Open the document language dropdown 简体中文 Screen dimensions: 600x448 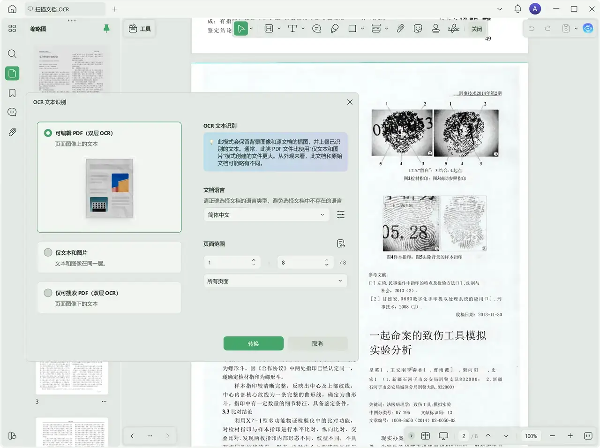pos(266,214)
